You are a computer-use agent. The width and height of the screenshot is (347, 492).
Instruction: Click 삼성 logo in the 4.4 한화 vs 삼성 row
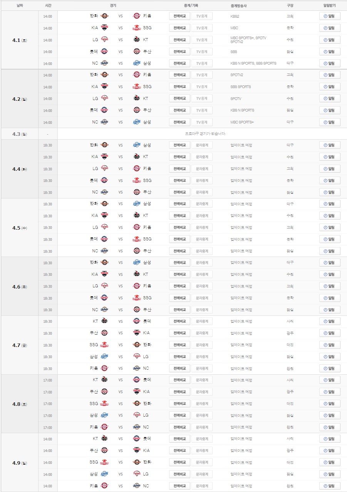[x=137, y=145]
